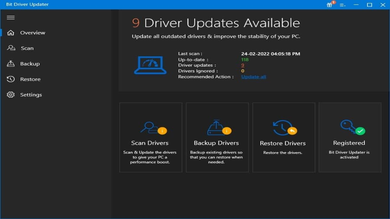Click the Scan Drivers magnifier icon
This screenshot has width=390, height=219.
(153, 128)
